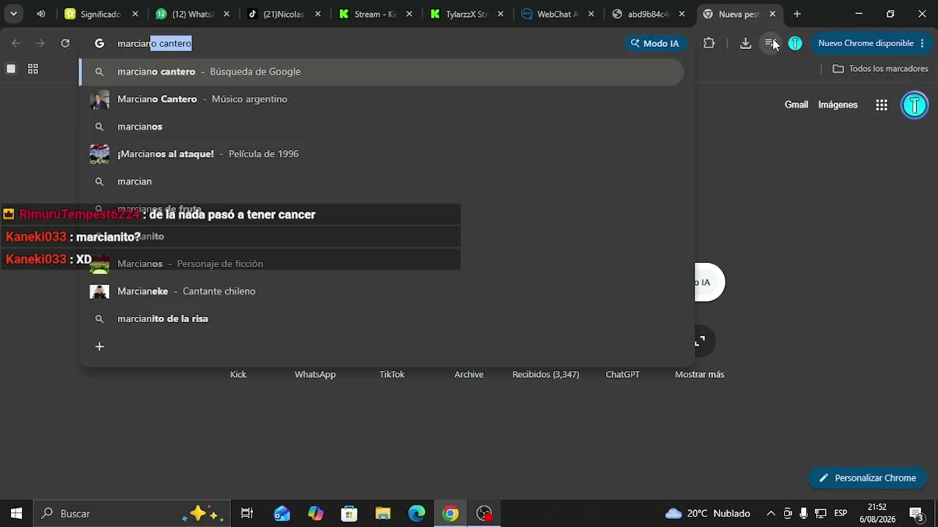The height and width of the screenshot is (527, 938).
Task: Open the tab search dropdown arrow
Action: pyautogui.click(x=13, y=14)
